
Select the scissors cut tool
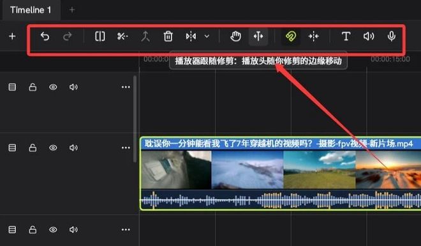122,36
